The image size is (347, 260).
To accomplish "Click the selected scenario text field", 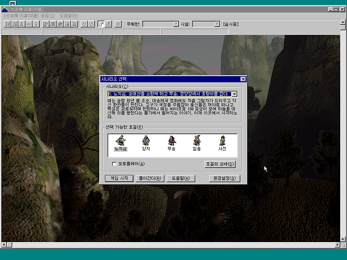I will tap(170, 94).
